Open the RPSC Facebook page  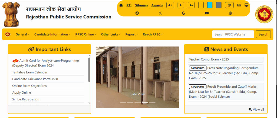[x=137, y=13]
